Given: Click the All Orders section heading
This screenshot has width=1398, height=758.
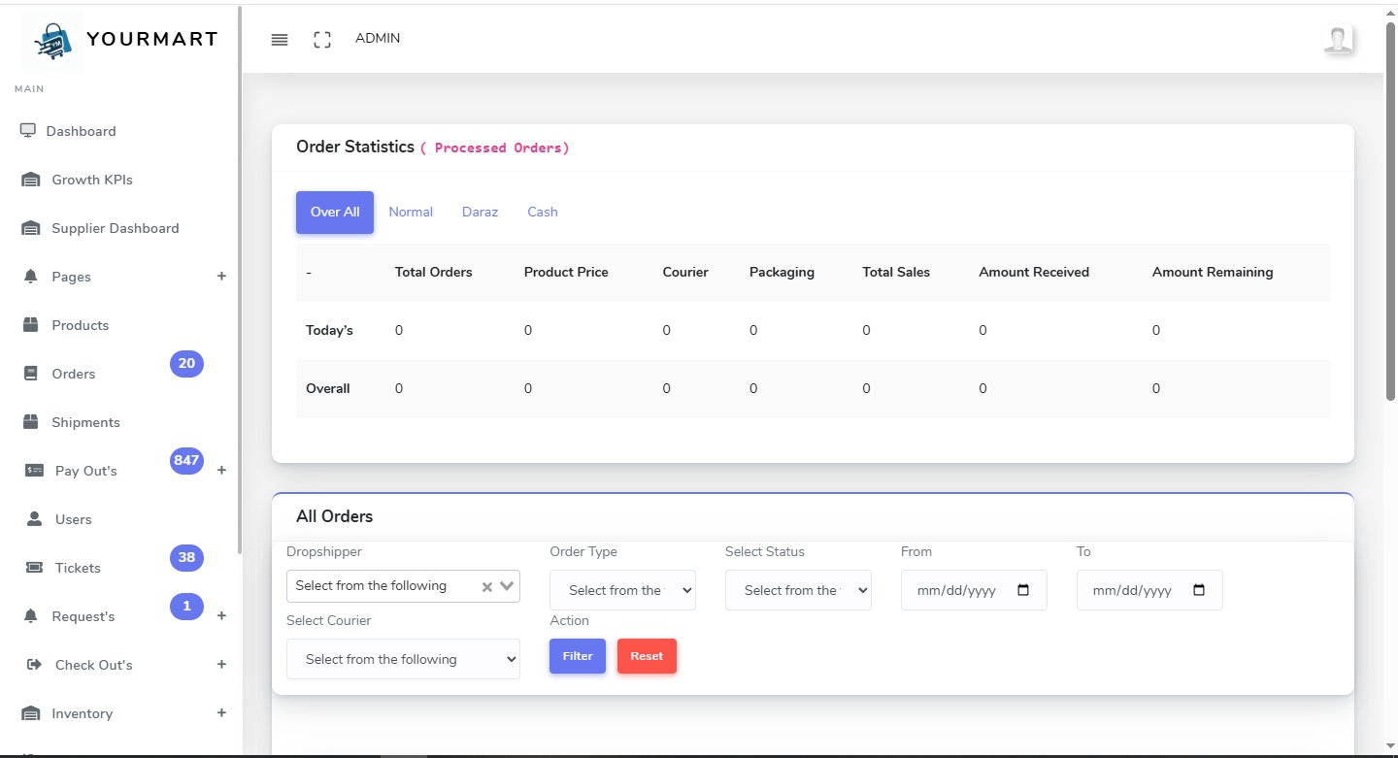Looking at the screenshot, I should pos(334,516).
